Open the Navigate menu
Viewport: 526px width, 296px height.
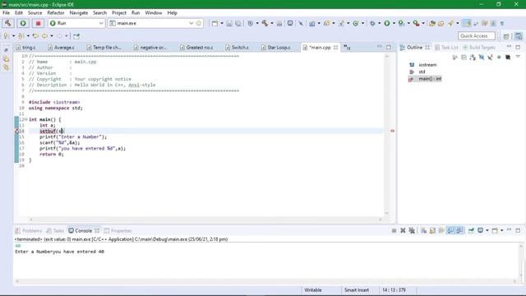(79, 13)
